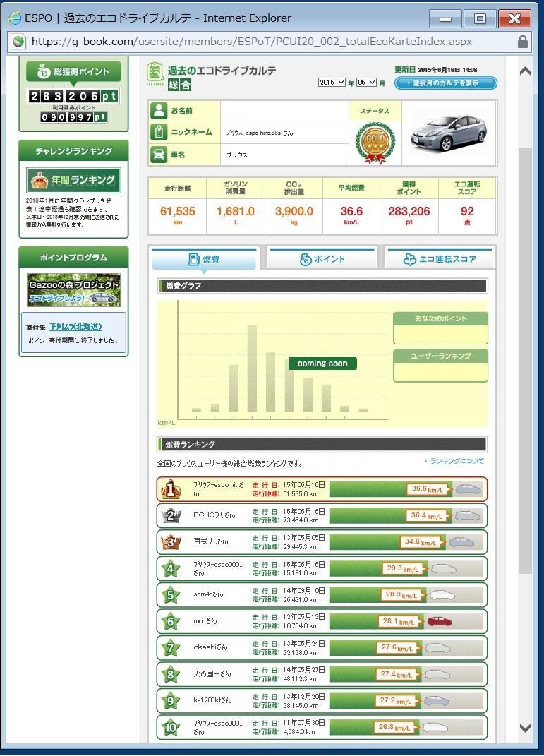Click the GOLD status medal badge
544x756 pixels.
point(375,143)
